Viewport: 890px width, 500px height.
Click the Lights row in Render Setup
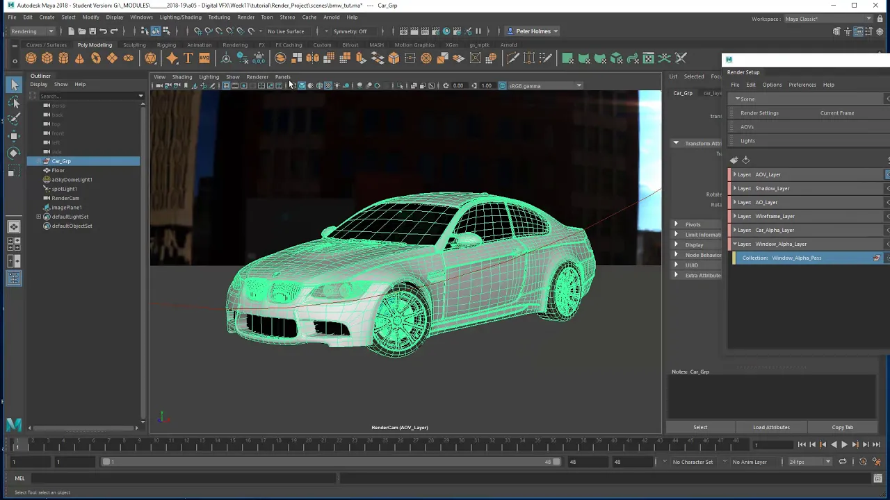click(809, 141)
